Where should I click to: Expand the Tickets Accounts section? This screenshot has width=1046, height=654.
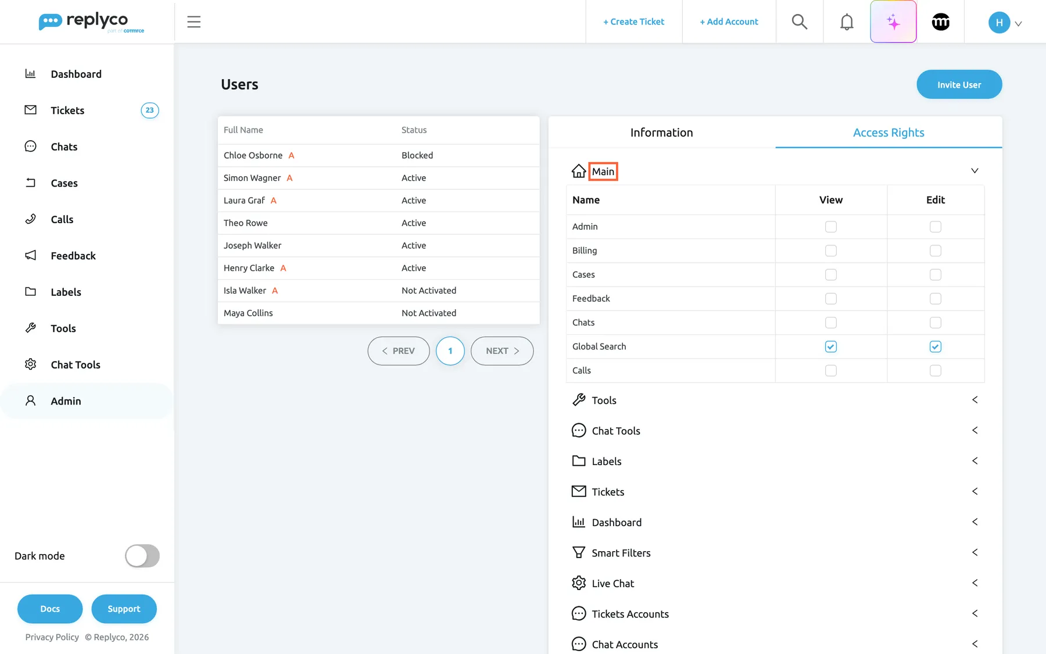tap(975, 613)
